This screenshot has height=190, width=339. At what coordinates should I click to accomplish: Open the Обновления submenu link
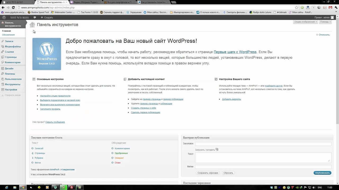coord(8,35)
